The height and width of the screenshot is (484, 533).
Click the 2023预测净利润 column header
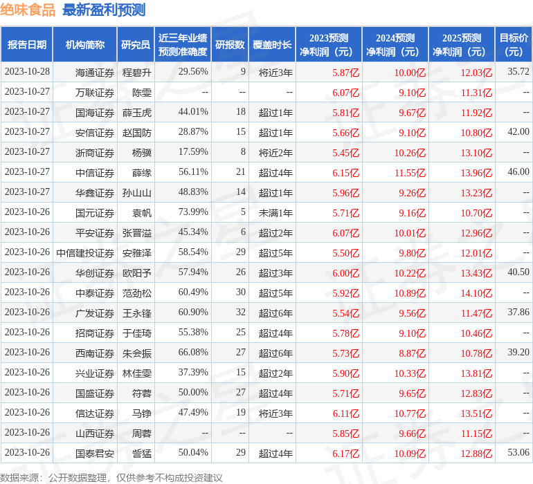pyautogui.click(x=329, y=44)
